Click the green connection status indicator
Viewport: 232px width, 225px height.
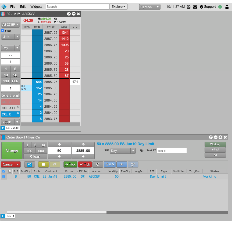pos(220,7)
